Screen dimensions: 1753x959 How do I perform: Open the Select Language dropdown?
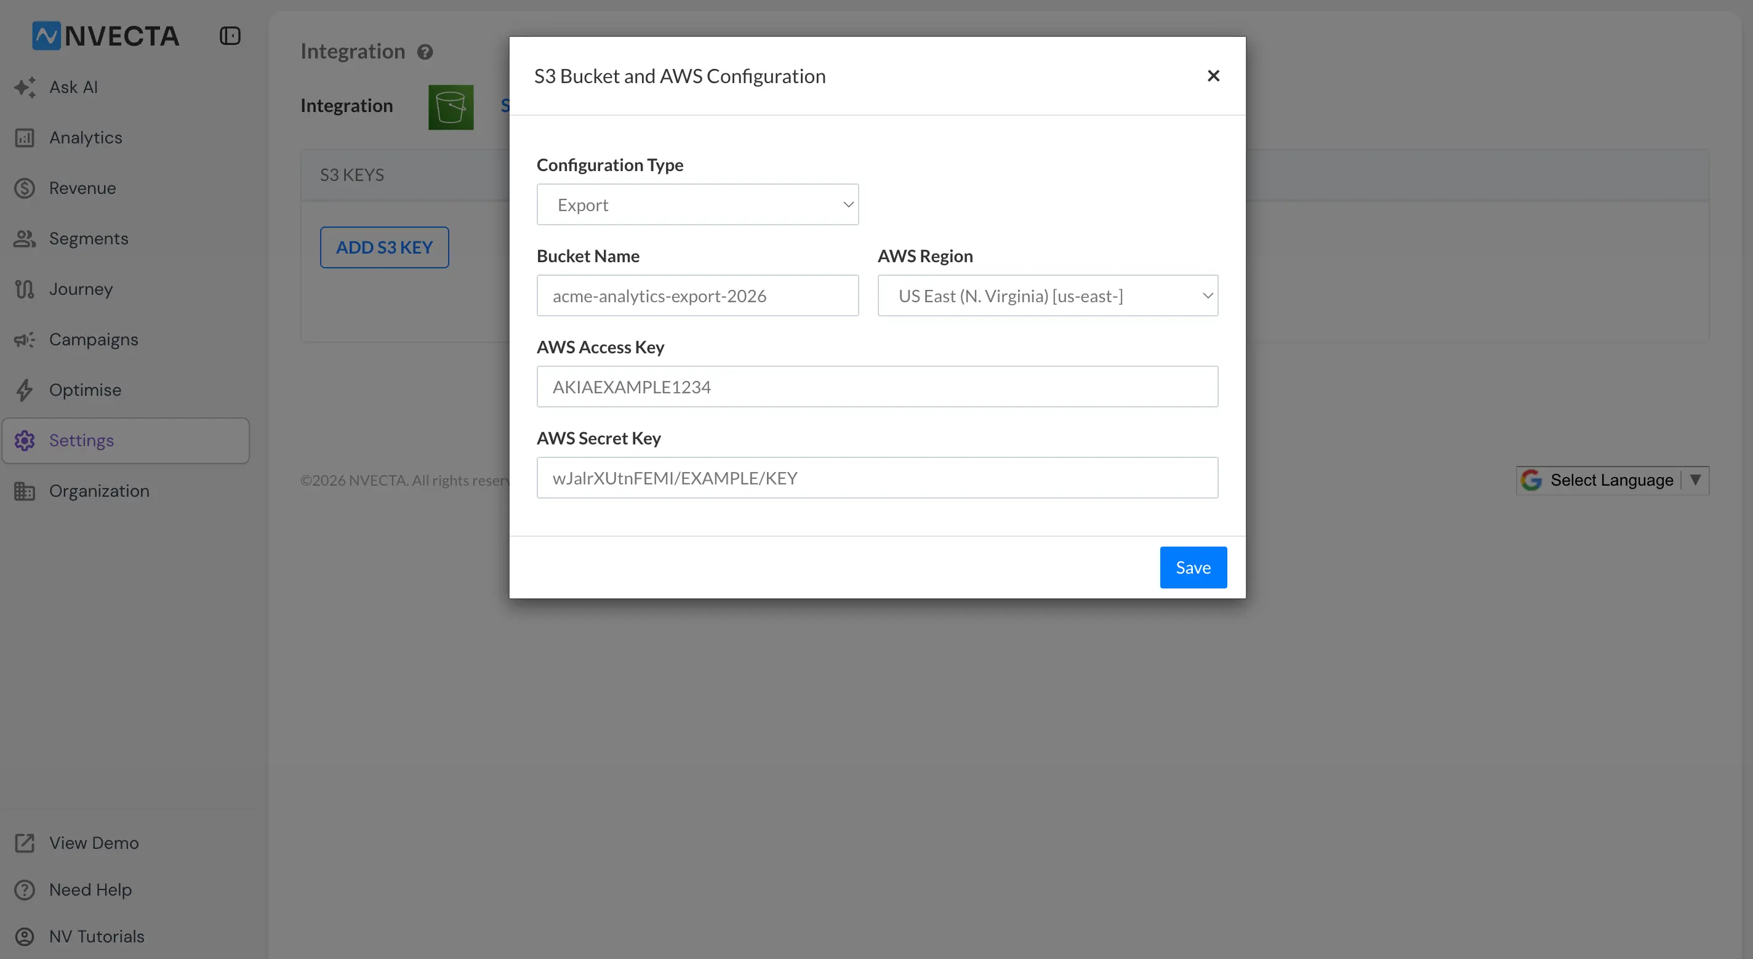coord(1612,480)
